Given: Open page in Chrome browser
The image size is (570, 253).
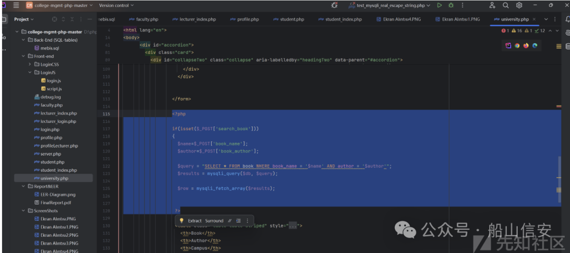Looking at the screenshot, I should click(517, 46).
